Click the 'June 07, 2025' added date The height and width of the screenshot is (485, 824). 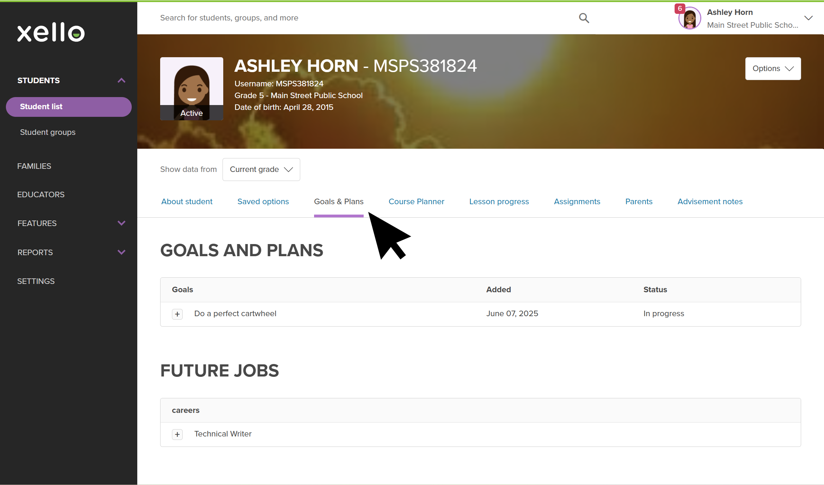point(512,313)
